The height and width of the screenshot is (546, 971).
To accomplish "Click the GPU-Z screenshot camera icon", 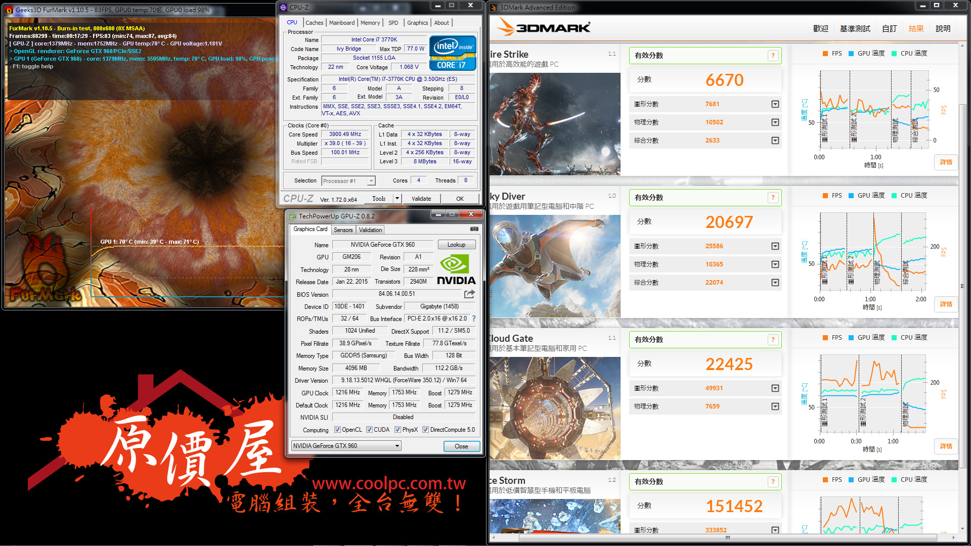I will pyautogui.click(x=474, y=229).
